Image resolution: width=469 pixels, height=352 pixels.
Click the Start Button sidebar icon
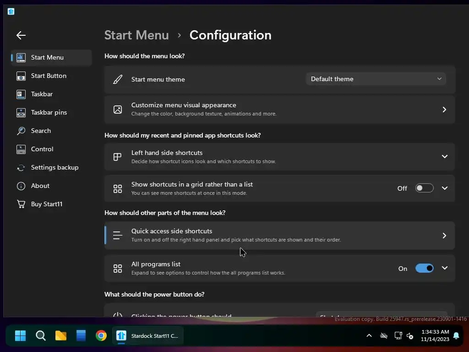[x=21, y=76]
